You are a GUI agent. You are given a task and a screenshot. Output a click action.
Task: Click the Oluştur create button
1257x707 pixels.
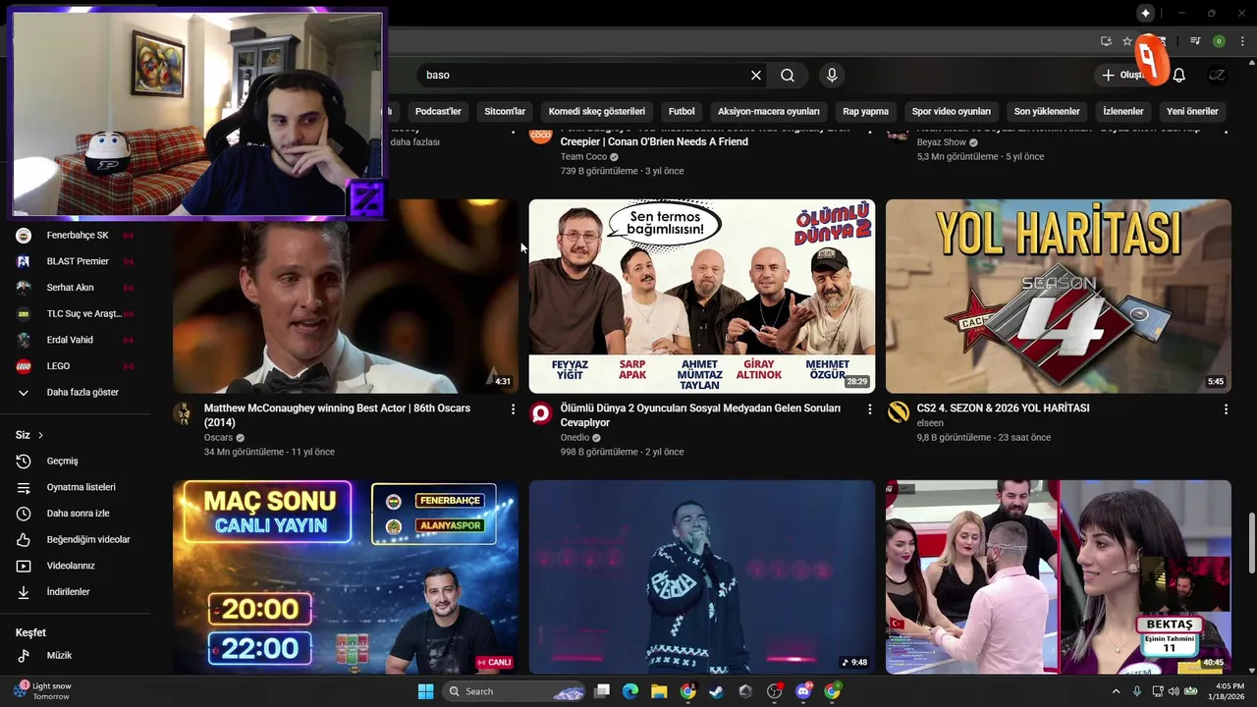click(1126, 75)
